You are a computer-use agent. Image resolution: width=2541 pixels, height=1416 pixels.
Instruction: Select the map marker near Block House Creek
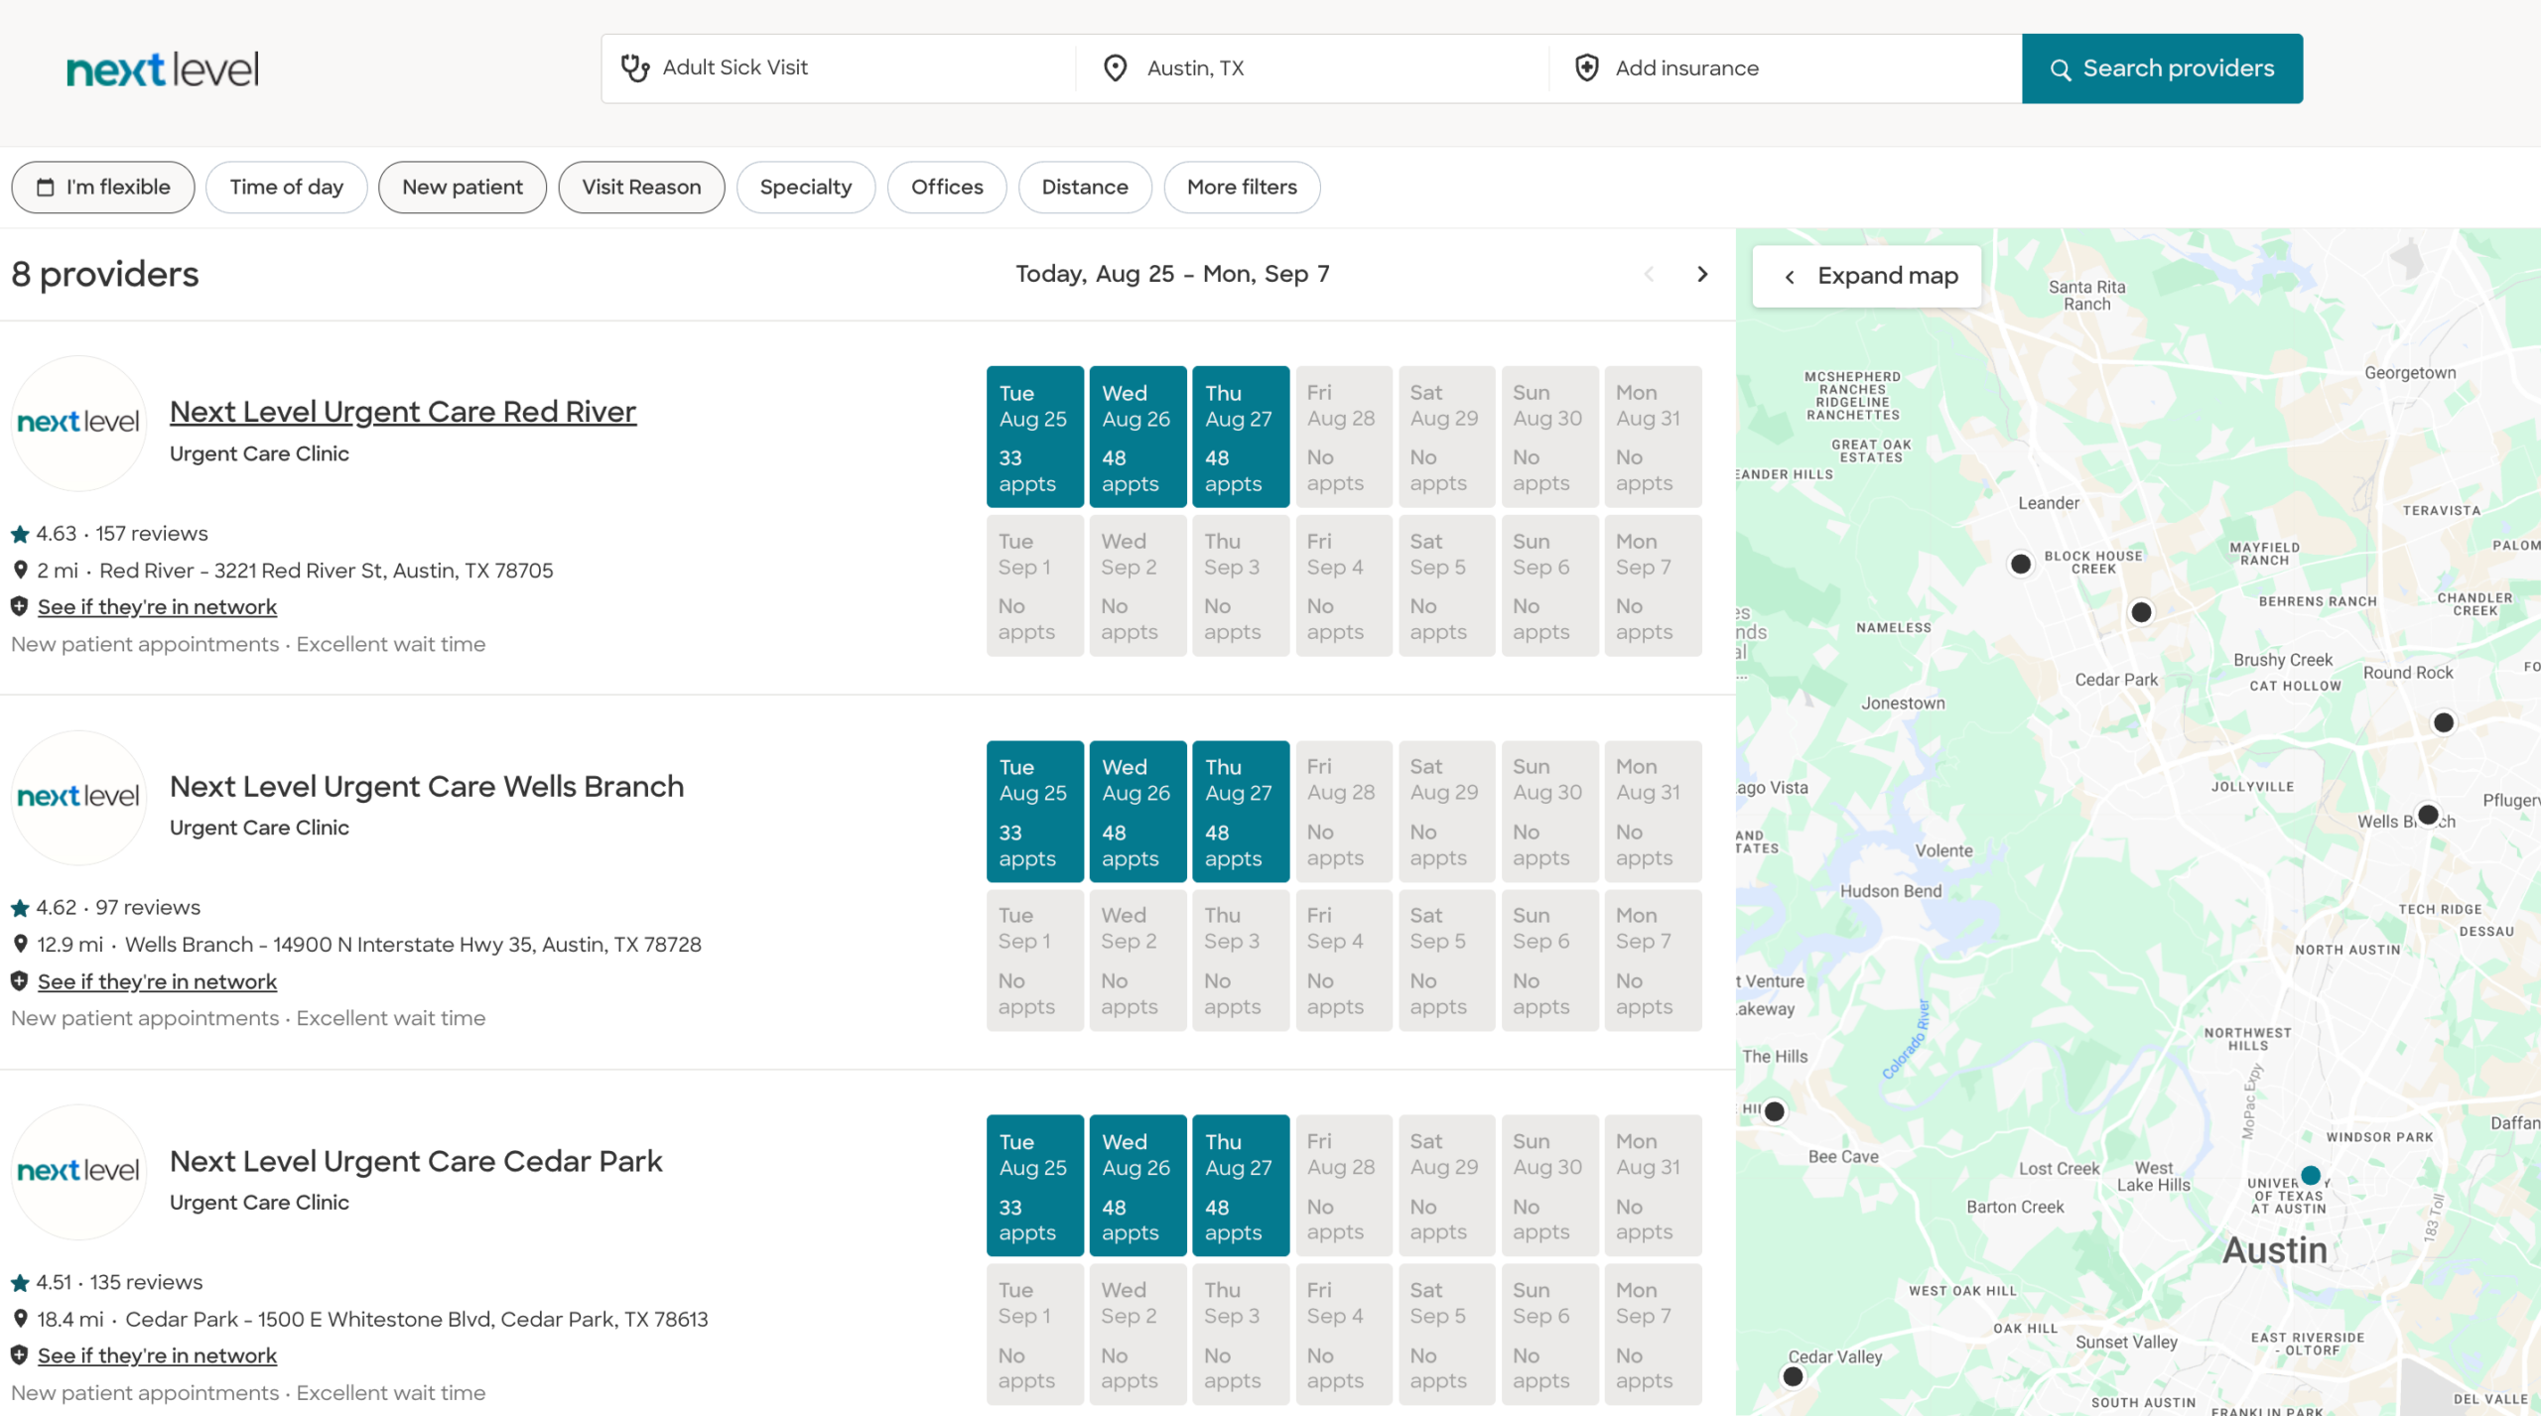[2020, 565]
